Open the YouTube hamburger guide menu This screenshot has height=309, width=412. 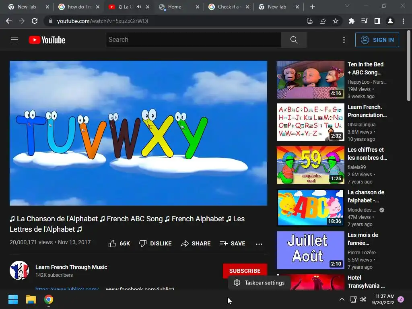tap(14, 40)
